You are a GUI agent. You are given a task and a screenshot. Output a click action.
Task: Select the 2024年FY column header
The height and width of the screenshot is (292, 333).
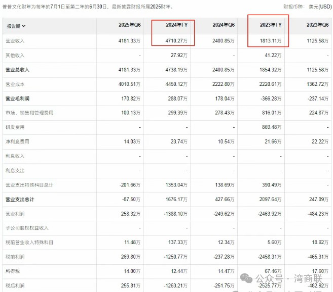click(x=177, y=25)
